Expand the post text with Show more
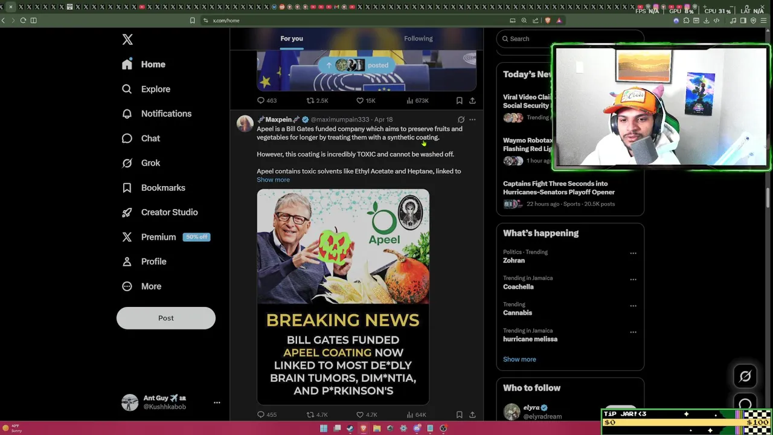 point(273,179)
